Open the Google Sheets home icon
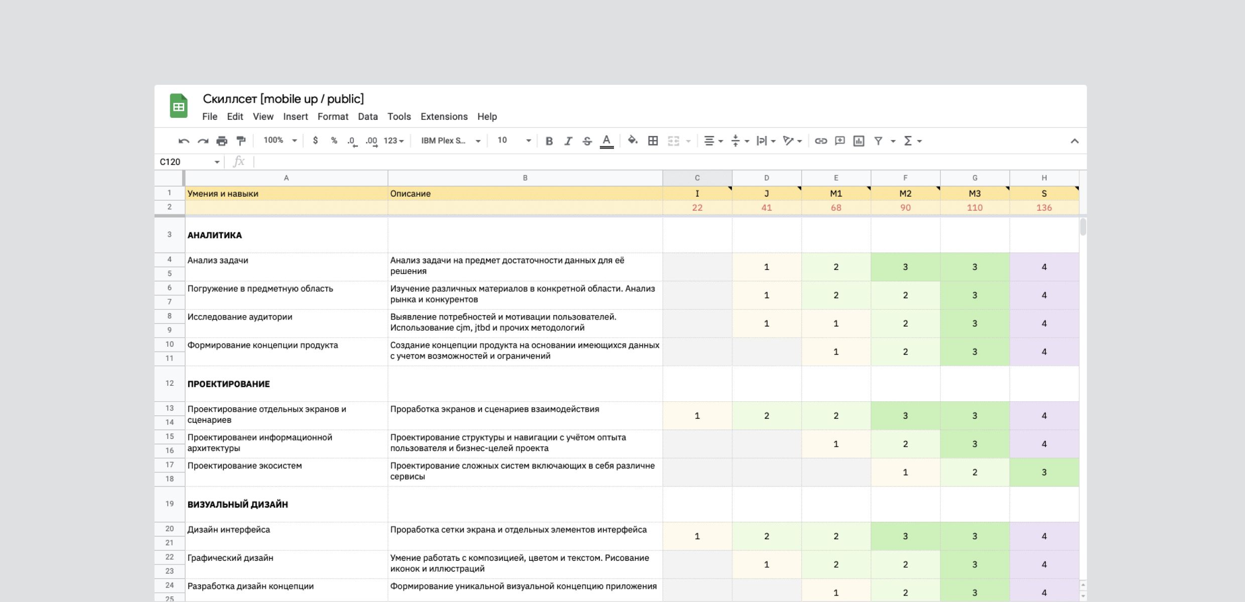Screen dimensions: 1245x602 179,106
